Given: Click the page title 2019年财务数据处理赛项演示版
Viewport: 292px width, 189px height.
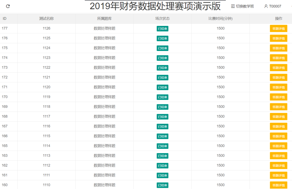Looking at the screenshot, I should [x=155, y=6].
